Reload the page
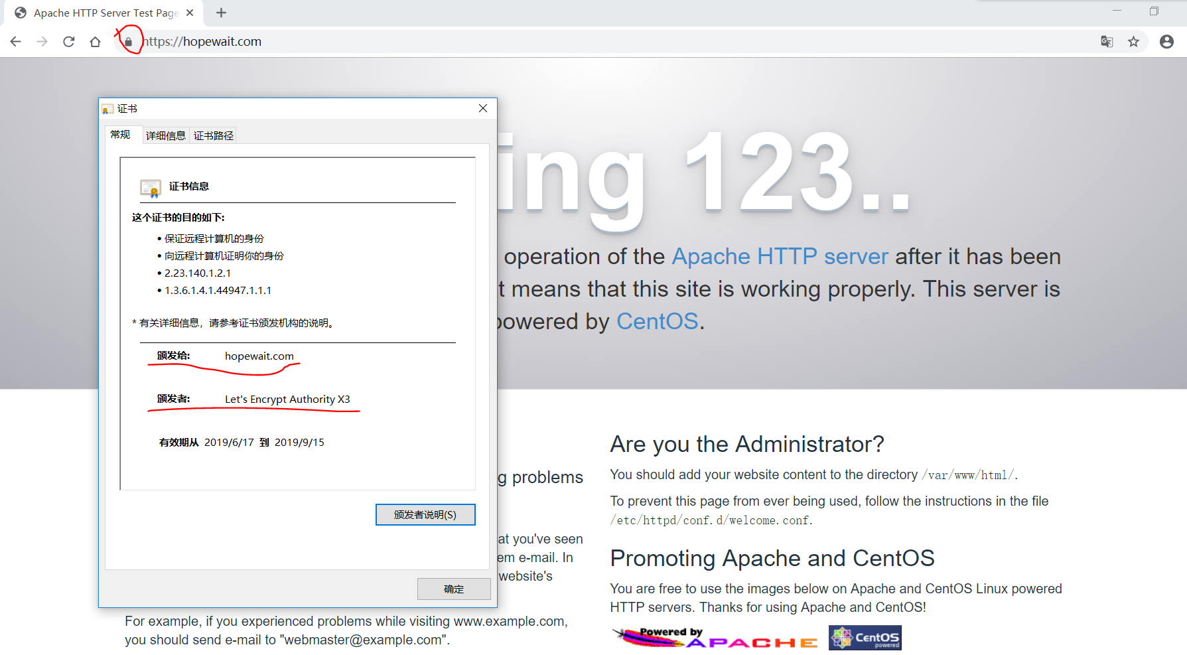1187x655 pixels. 69,42
